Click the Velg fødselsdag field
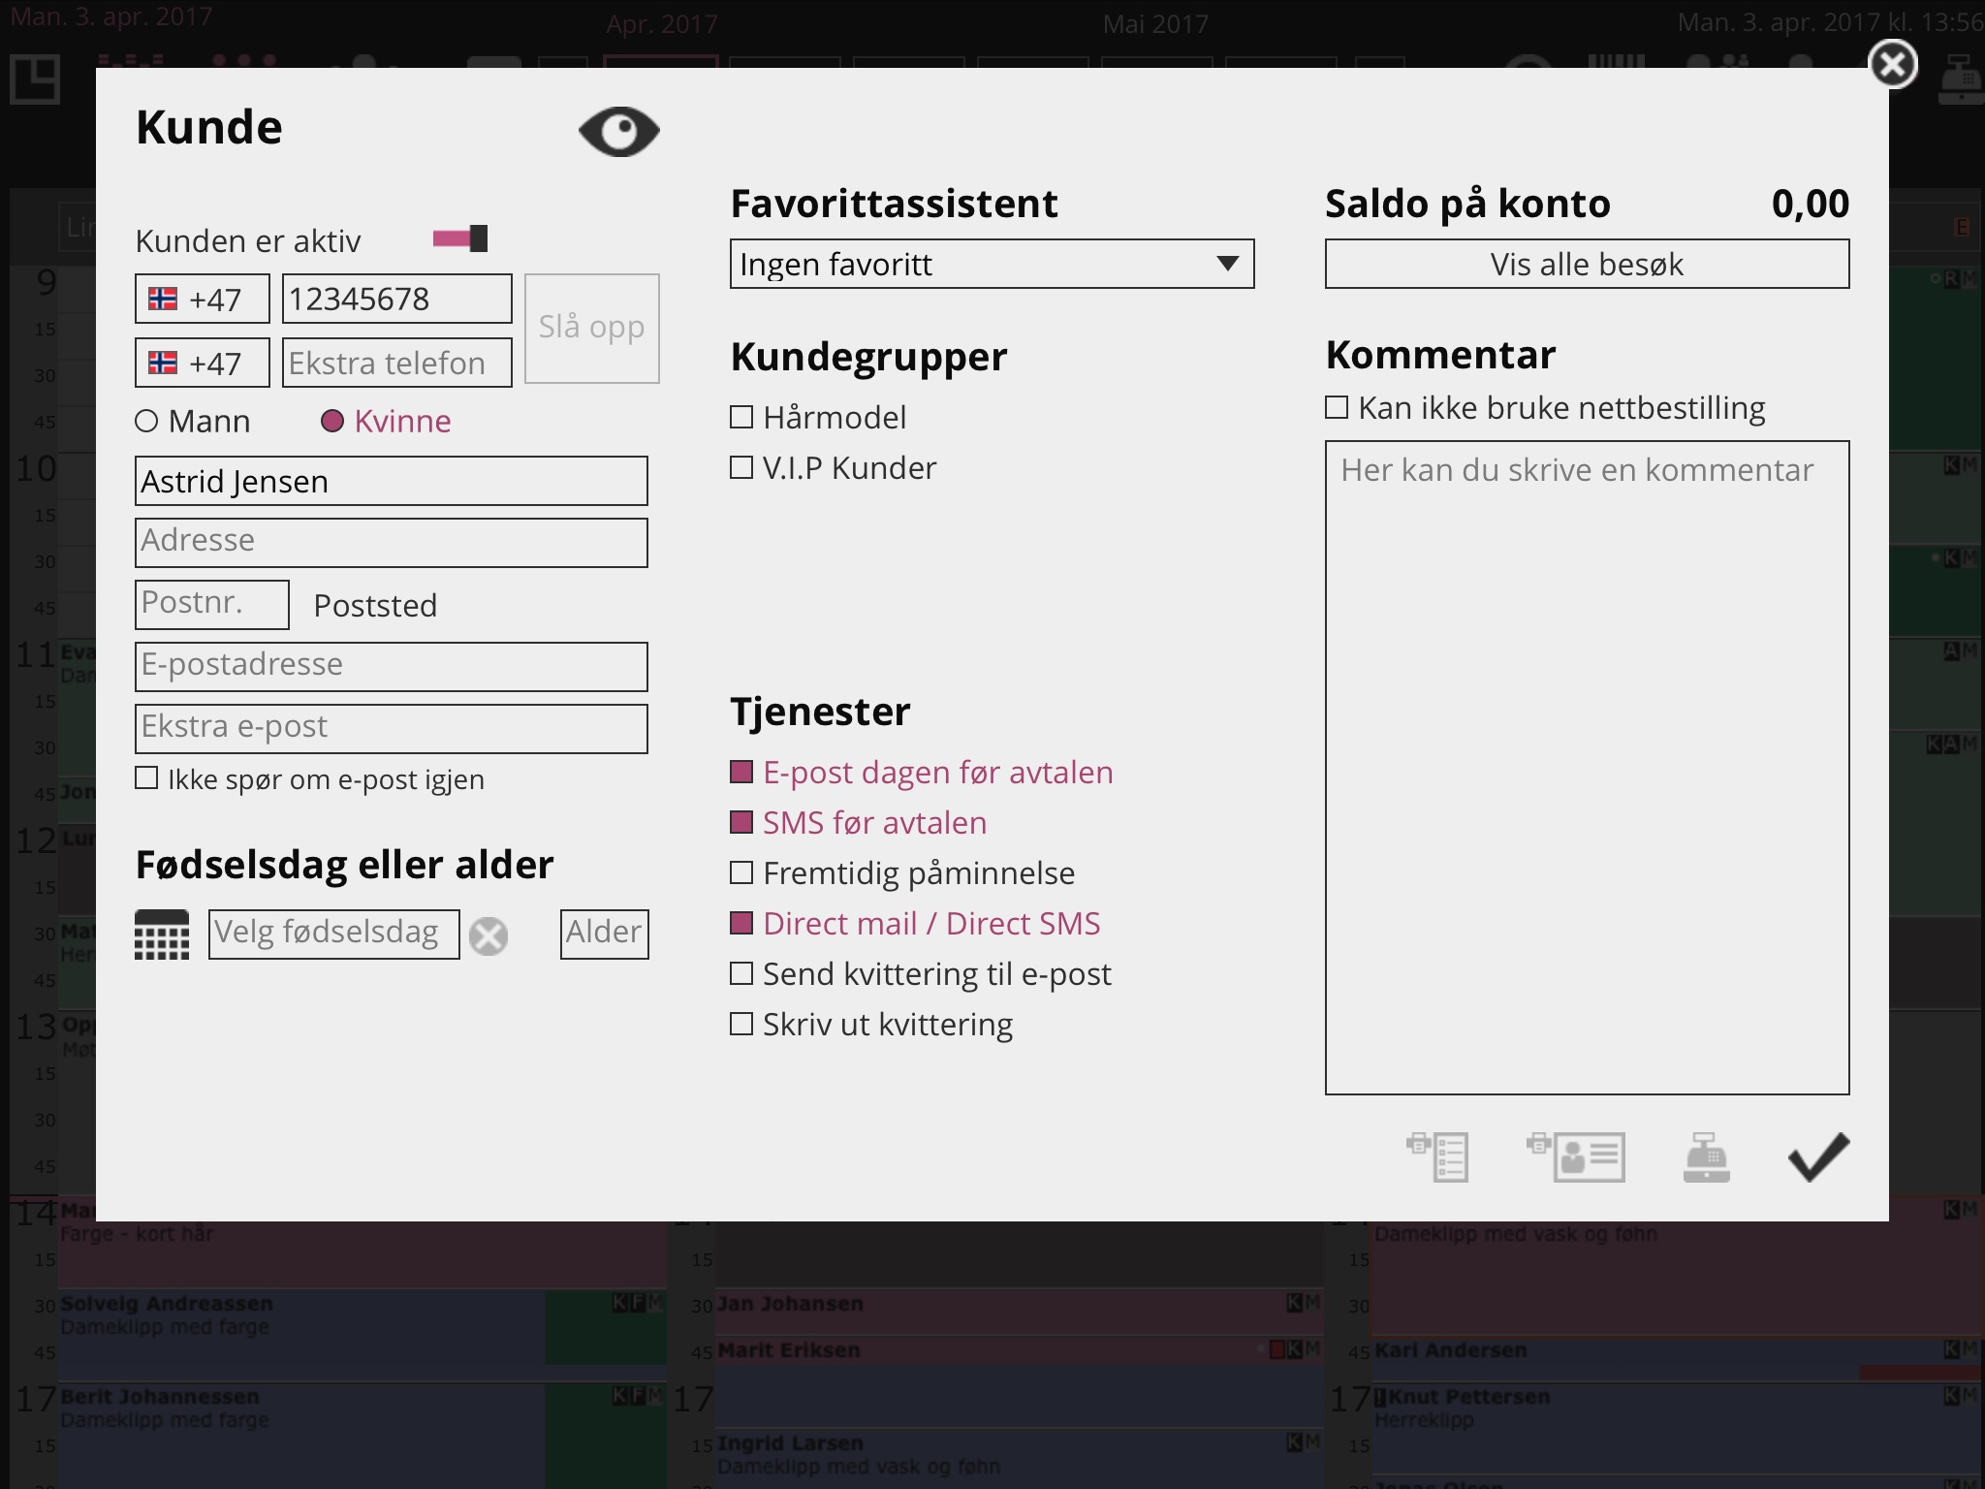 pyautogui.click(x=333, y=935)
